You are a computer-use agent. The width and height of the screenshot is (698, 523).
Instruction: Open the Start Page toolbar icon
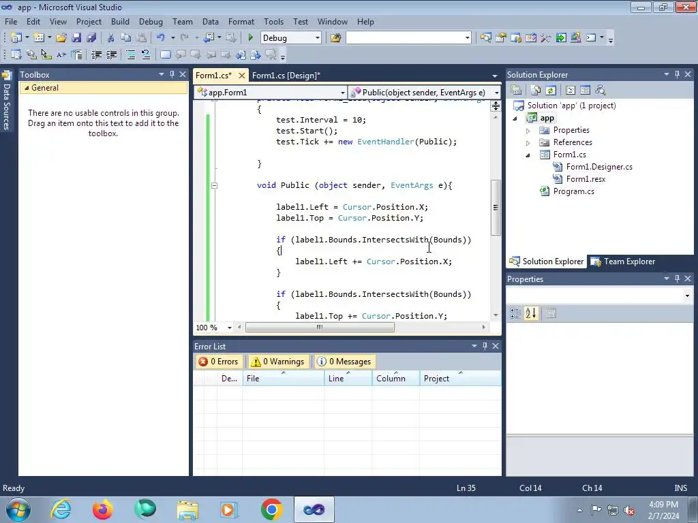coord(561,38)
